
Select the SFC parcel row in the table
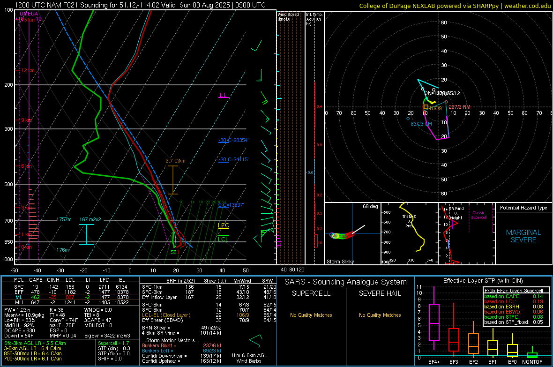70,287
